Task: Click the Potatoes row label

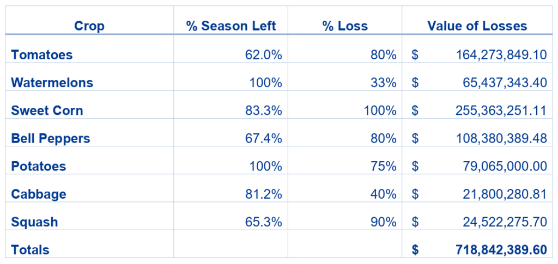Action: (39, 166)
